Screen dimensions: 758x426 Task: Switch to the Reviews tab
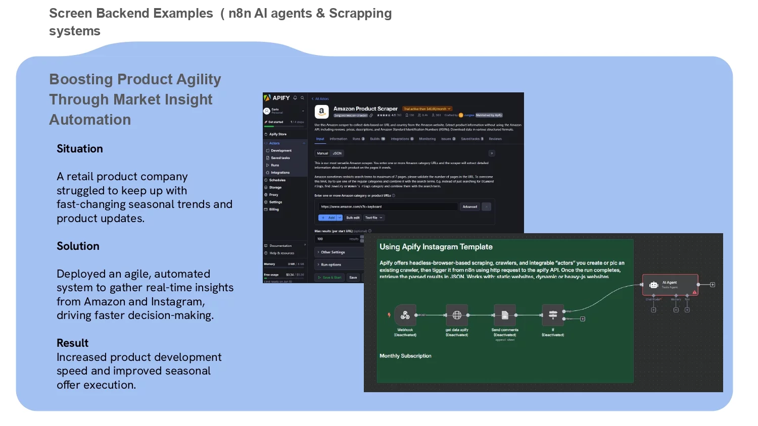pos(495,139)
